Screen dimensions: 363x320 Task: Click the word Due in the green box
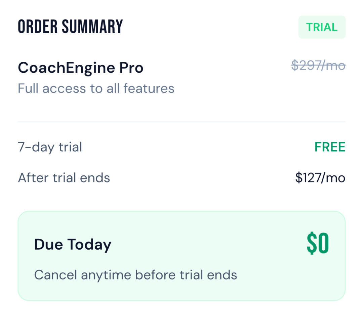pyautogui.click(x=48, y=245)
